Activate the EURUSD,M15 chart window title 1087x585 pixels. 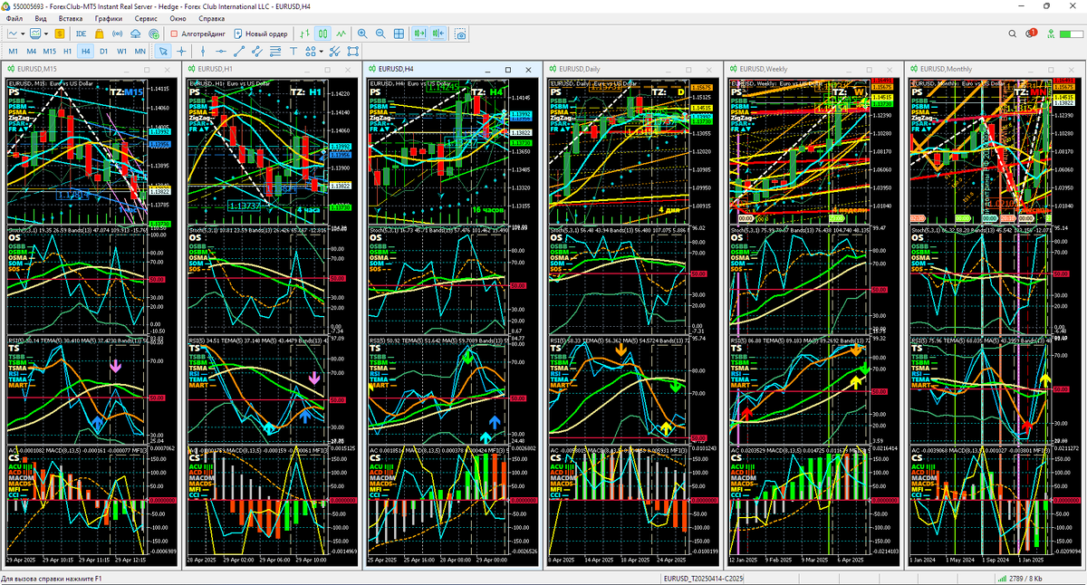pyautogui.click(x=36, y=69)
